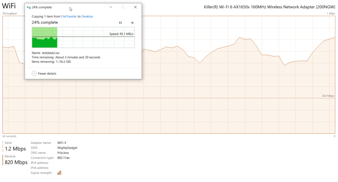
Task: Click the signal strength bars icon
Action: click(59, 172)
